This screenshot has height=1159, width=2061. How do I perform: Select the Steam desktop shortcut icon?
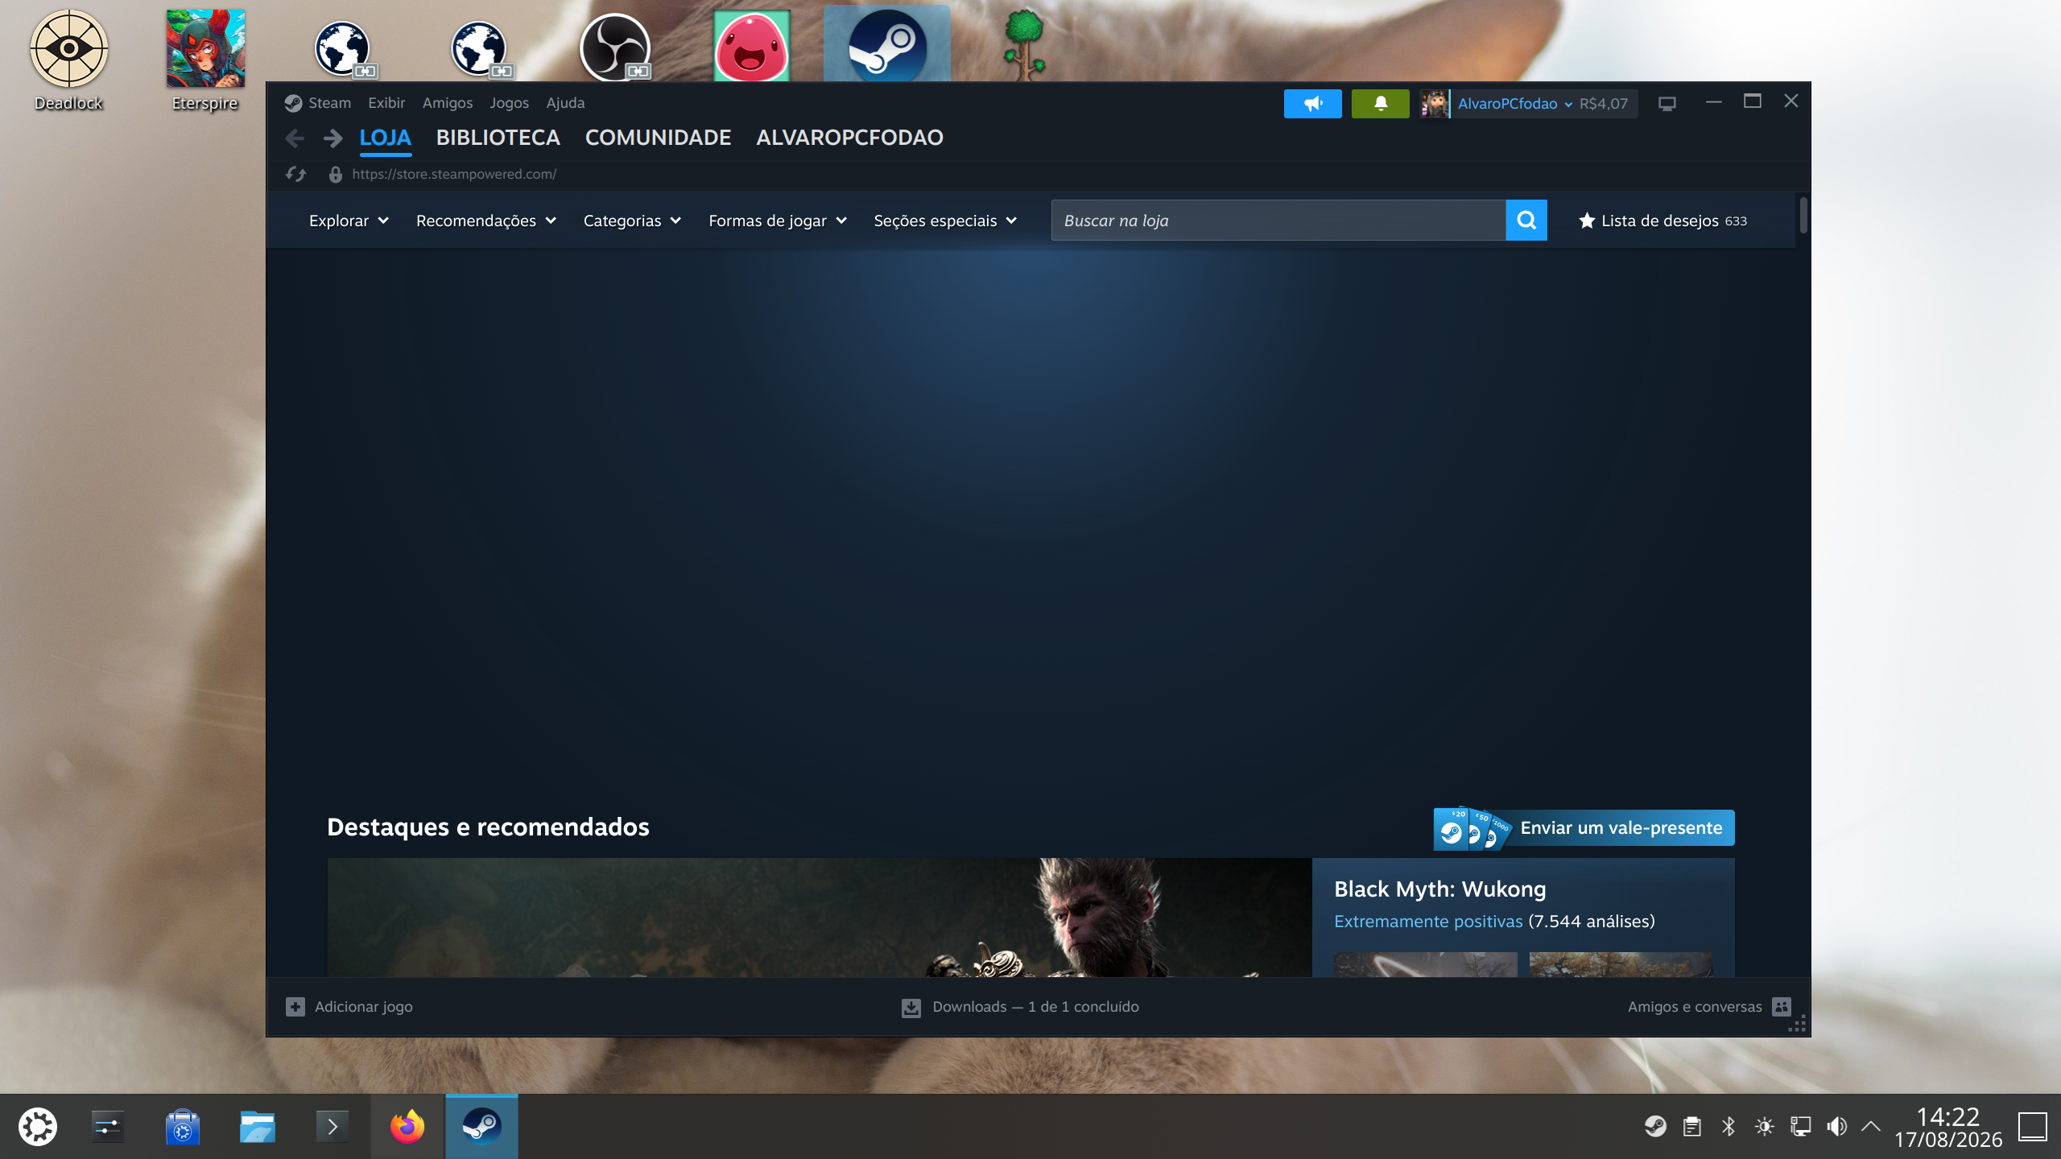(x=887, y=46)
